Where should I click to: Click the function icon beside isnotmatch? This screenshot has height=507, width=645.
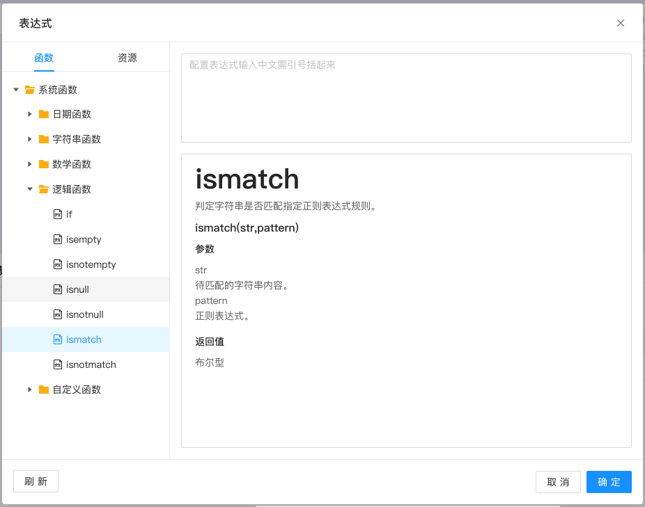59,364
